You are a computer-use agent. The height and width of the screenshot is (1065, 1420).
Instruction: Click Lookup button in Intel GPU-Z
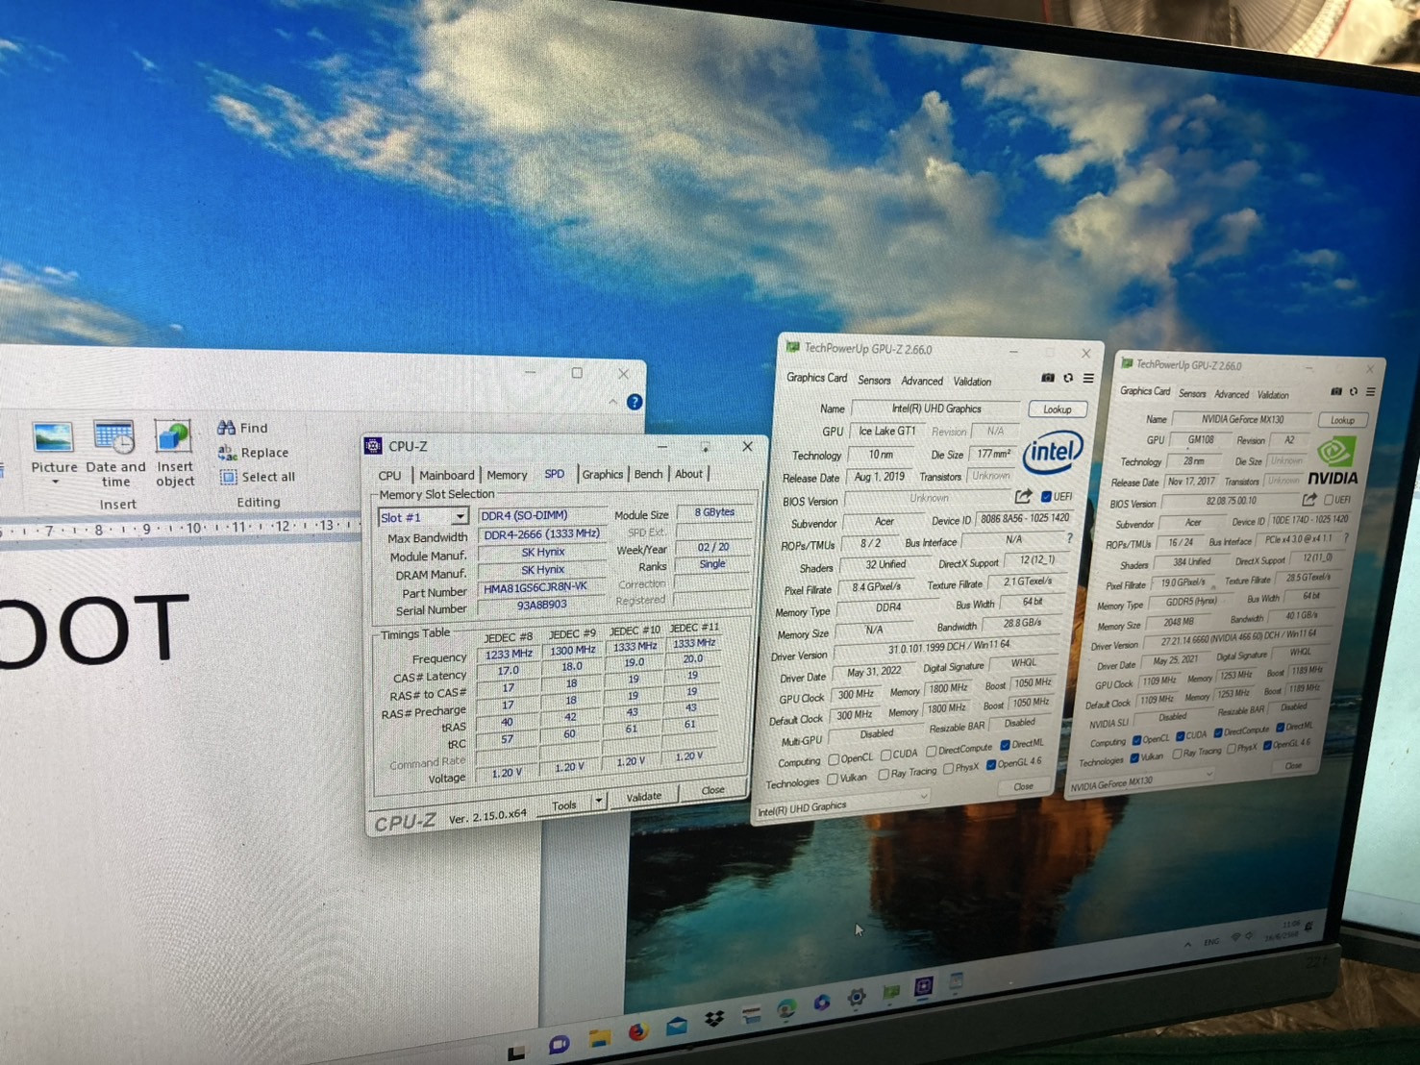(x=1058, y=409)
